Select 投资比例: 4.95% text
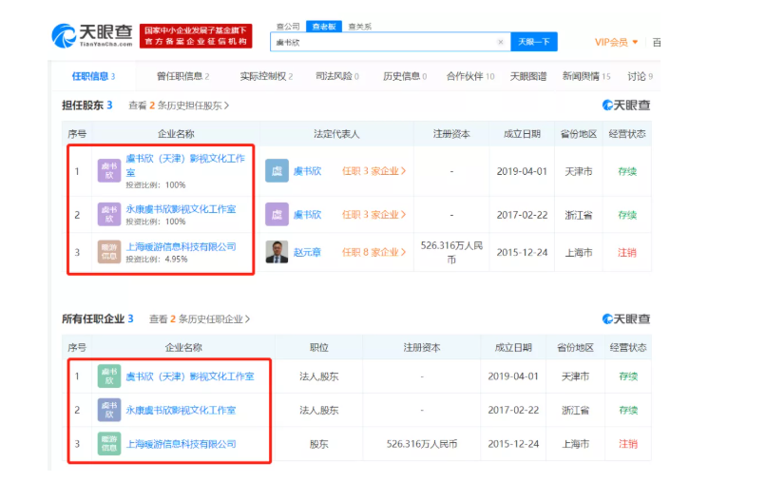The image size is (766, 482). click(x=157, y=260)
